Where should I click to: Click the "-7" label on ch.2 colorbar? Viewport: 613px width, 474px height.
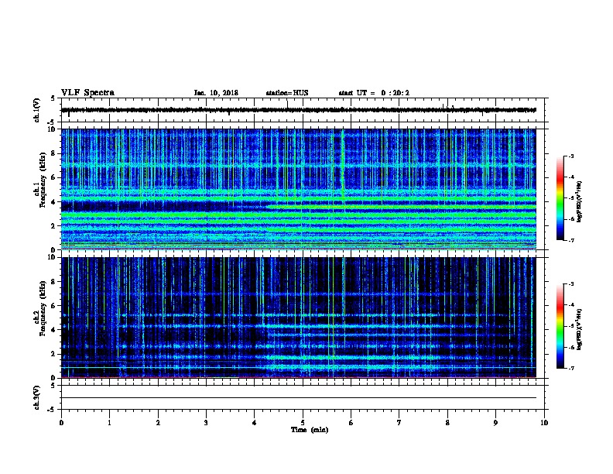570,368
